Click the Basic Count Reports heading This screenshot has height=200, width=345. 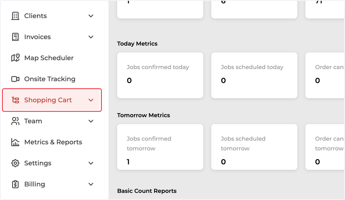pyautogui.click(x=147, y=191)
